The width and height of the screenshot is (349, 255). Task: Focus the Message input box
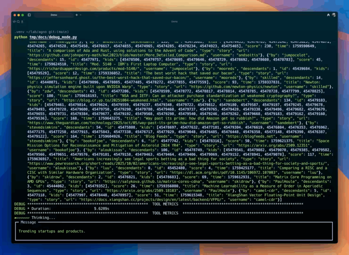pyautogui.click(x=174, y=231)
